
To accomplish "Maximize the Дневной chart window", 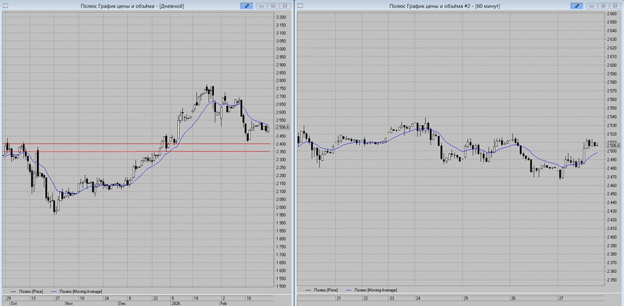I will point(273,6).
